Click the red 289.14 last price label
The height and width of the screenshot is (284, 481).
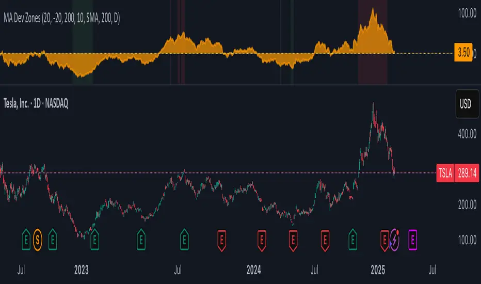click(467, 173)
